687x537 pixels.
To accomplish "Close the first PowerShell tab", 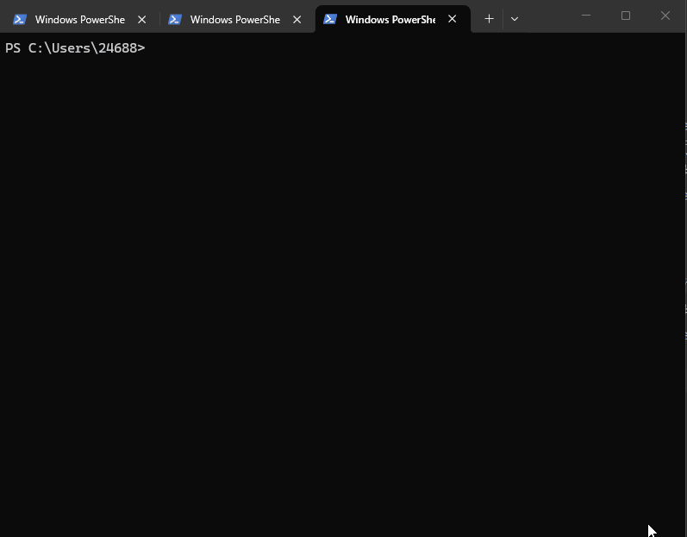I will 142,19.
